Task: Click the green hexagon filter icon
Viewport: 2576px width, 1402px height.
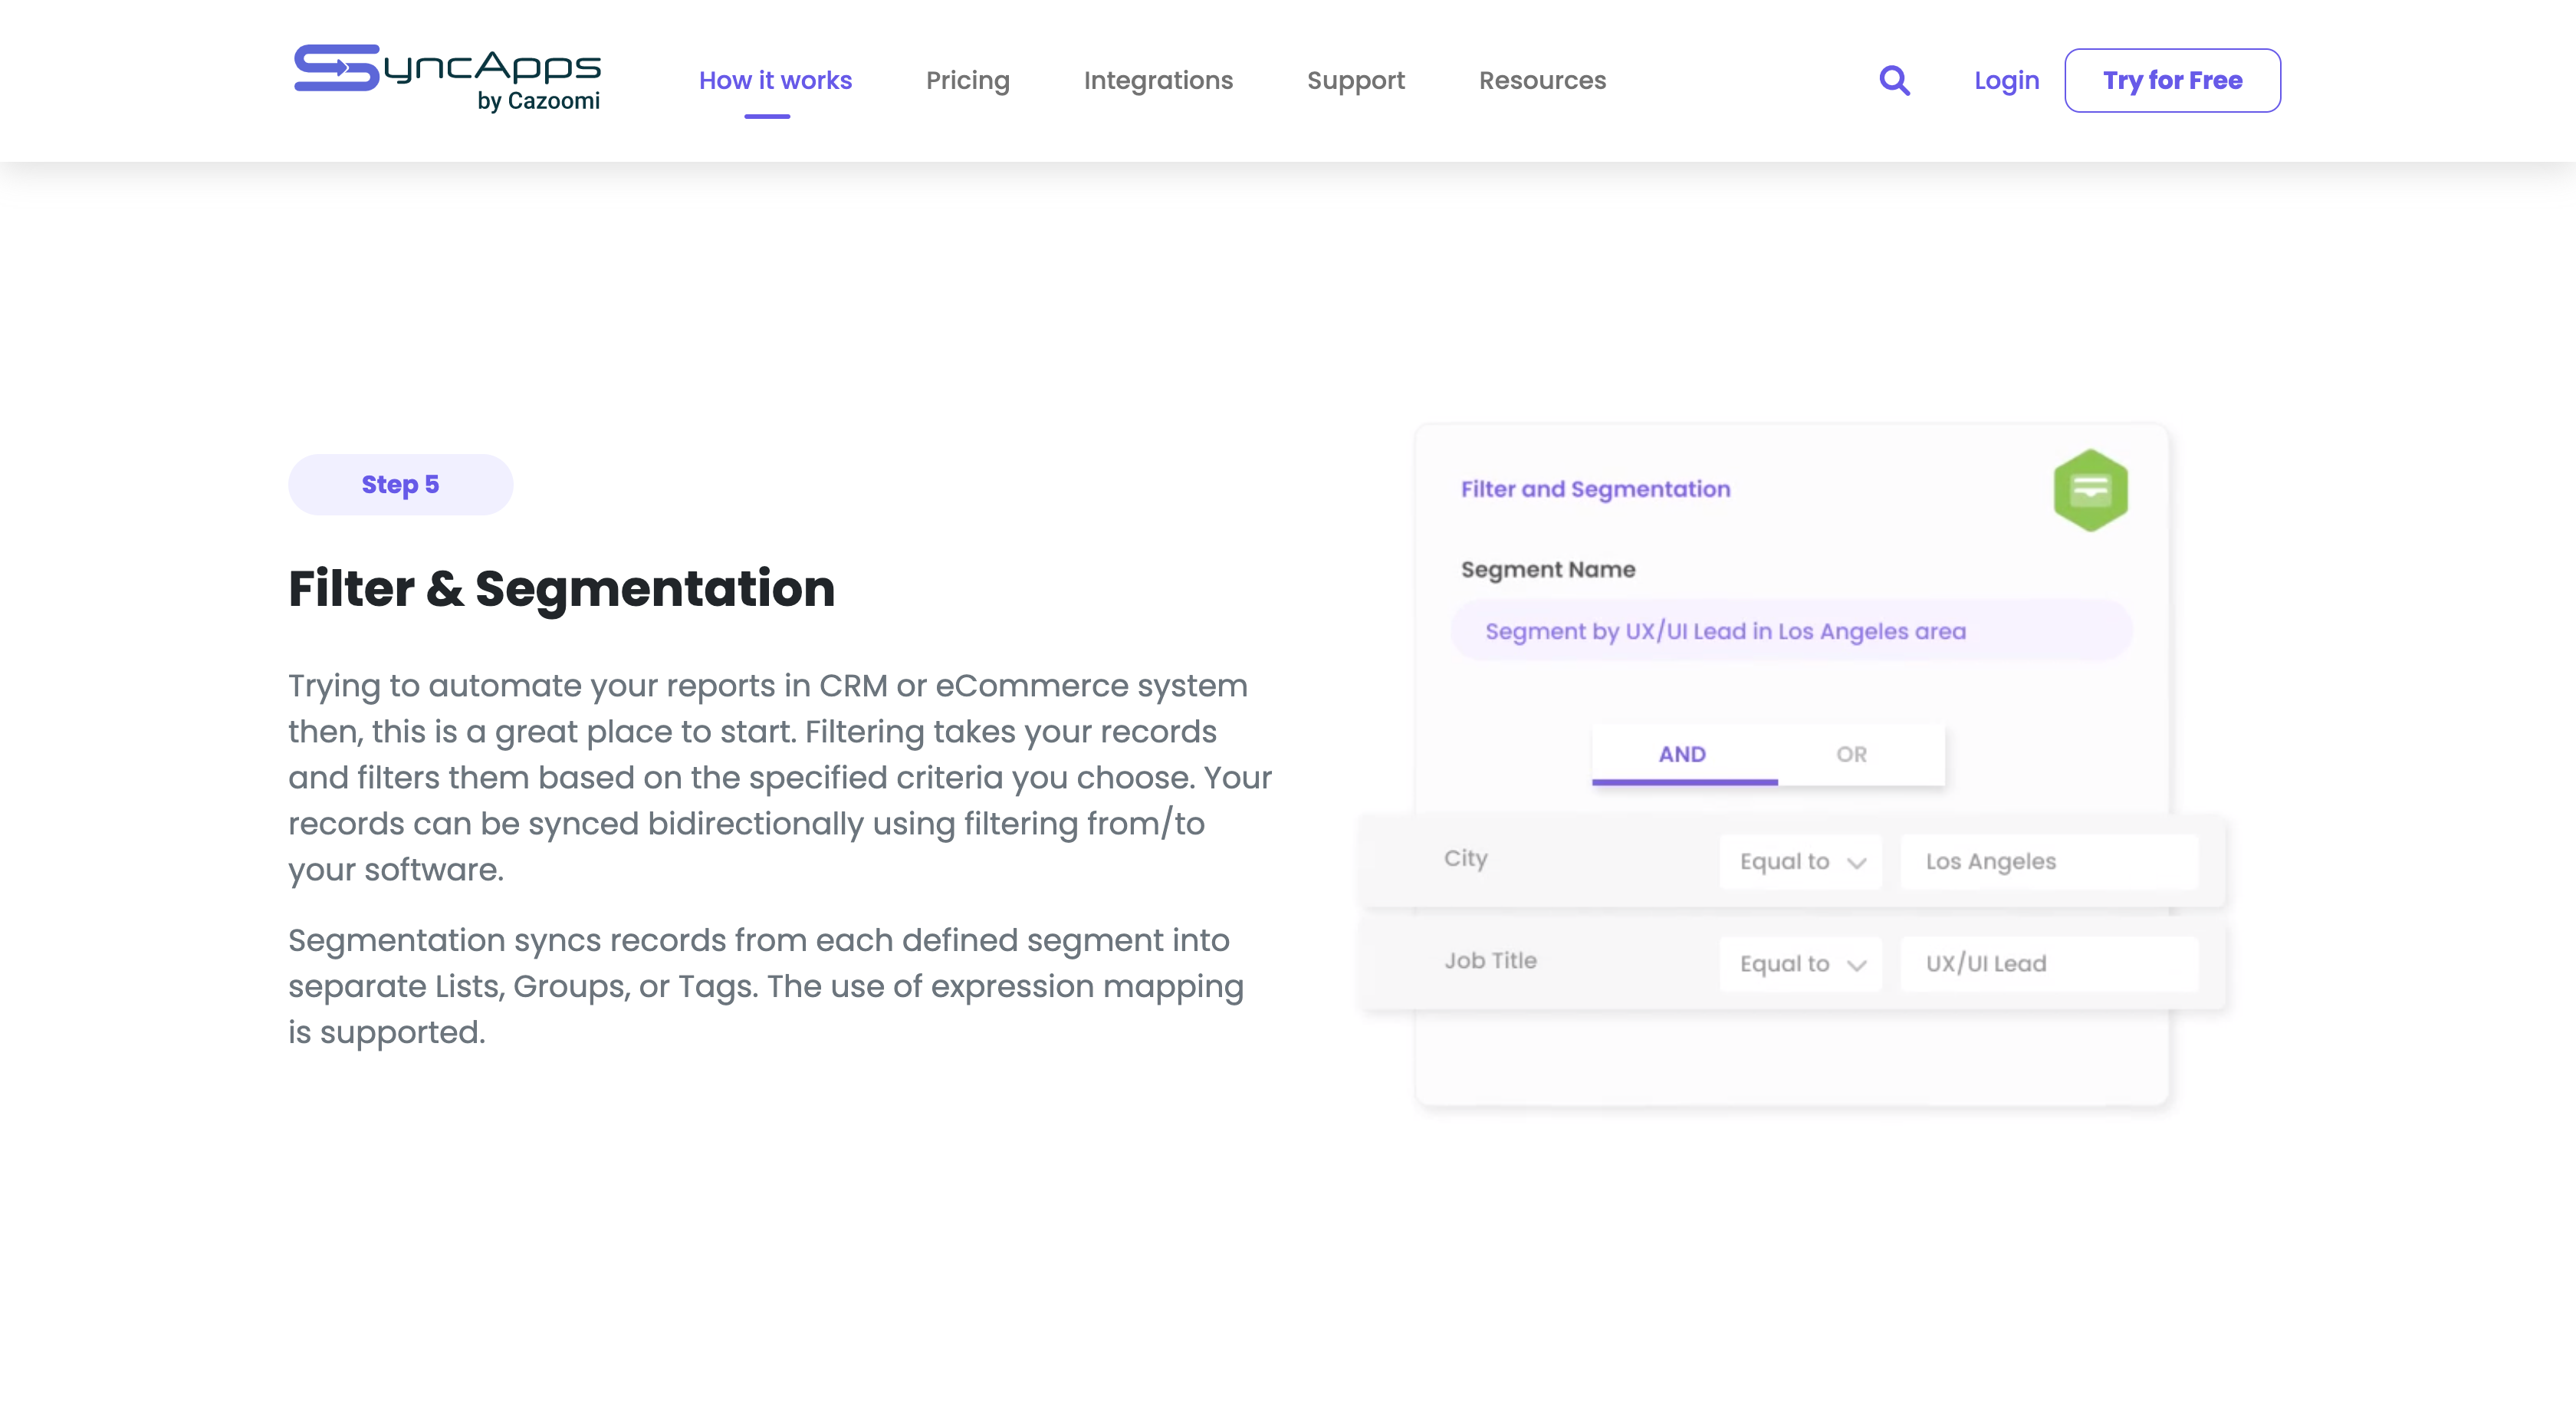Action: point(2090,489)
